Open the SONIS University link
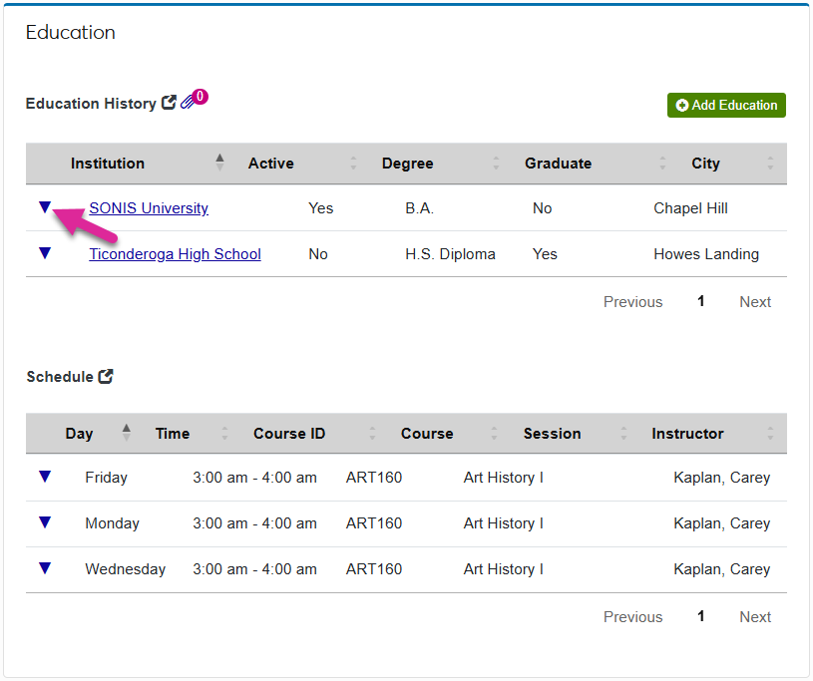The height and width of the screenshot is (681, 813). pos(149,208)
